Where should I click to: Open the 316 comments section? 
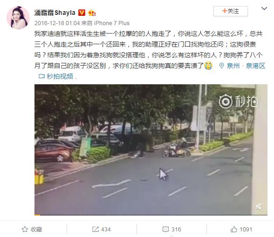tap(171, 229)
